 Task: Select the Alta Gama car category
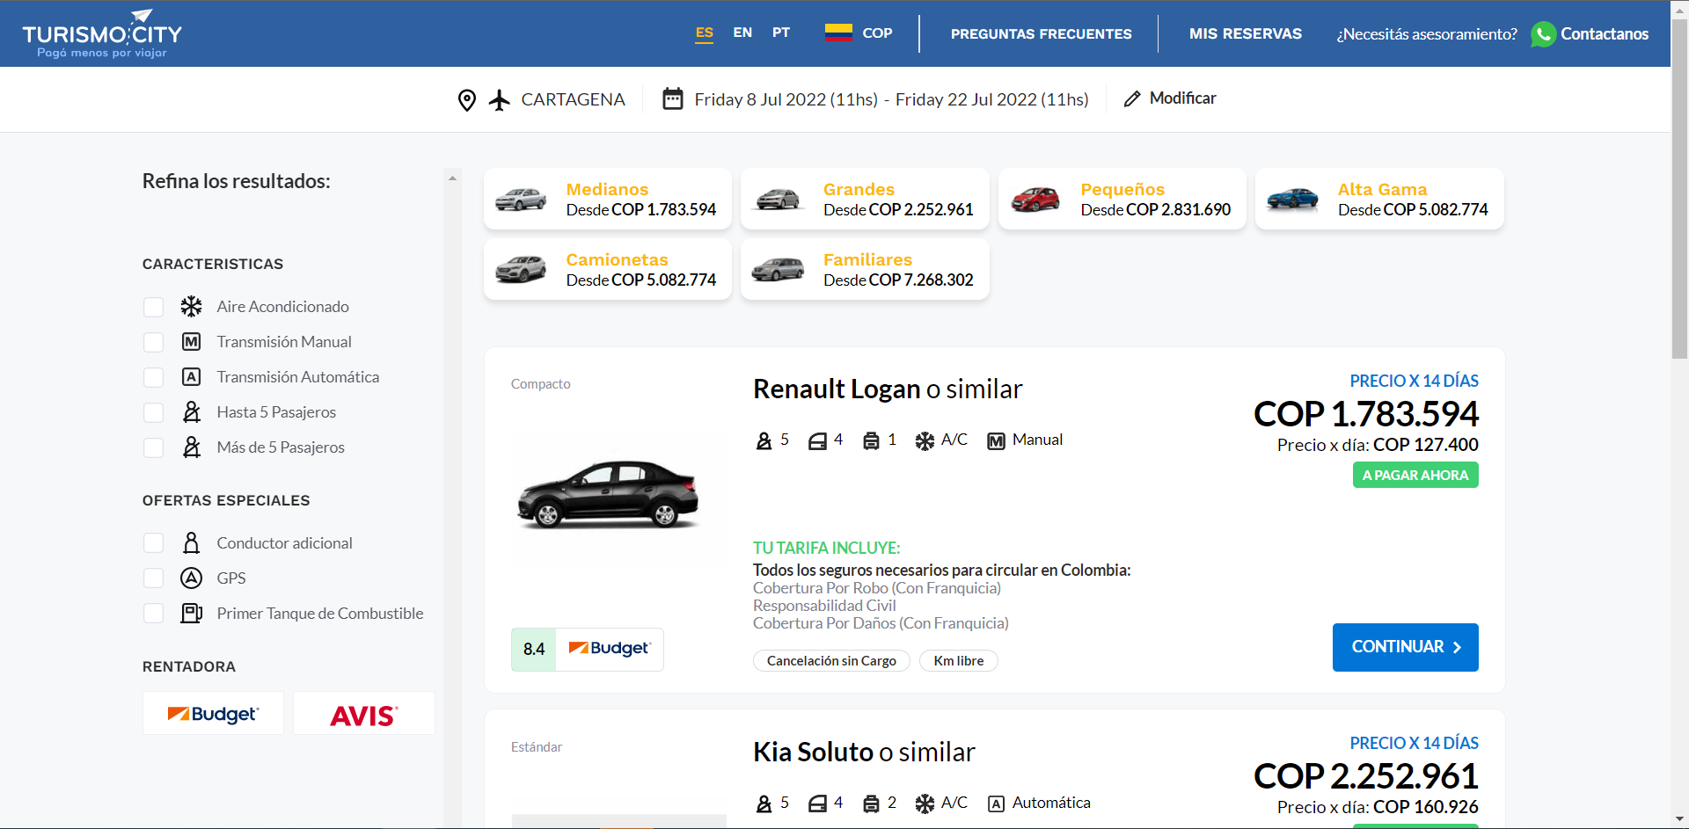(x=1379, y=200)
